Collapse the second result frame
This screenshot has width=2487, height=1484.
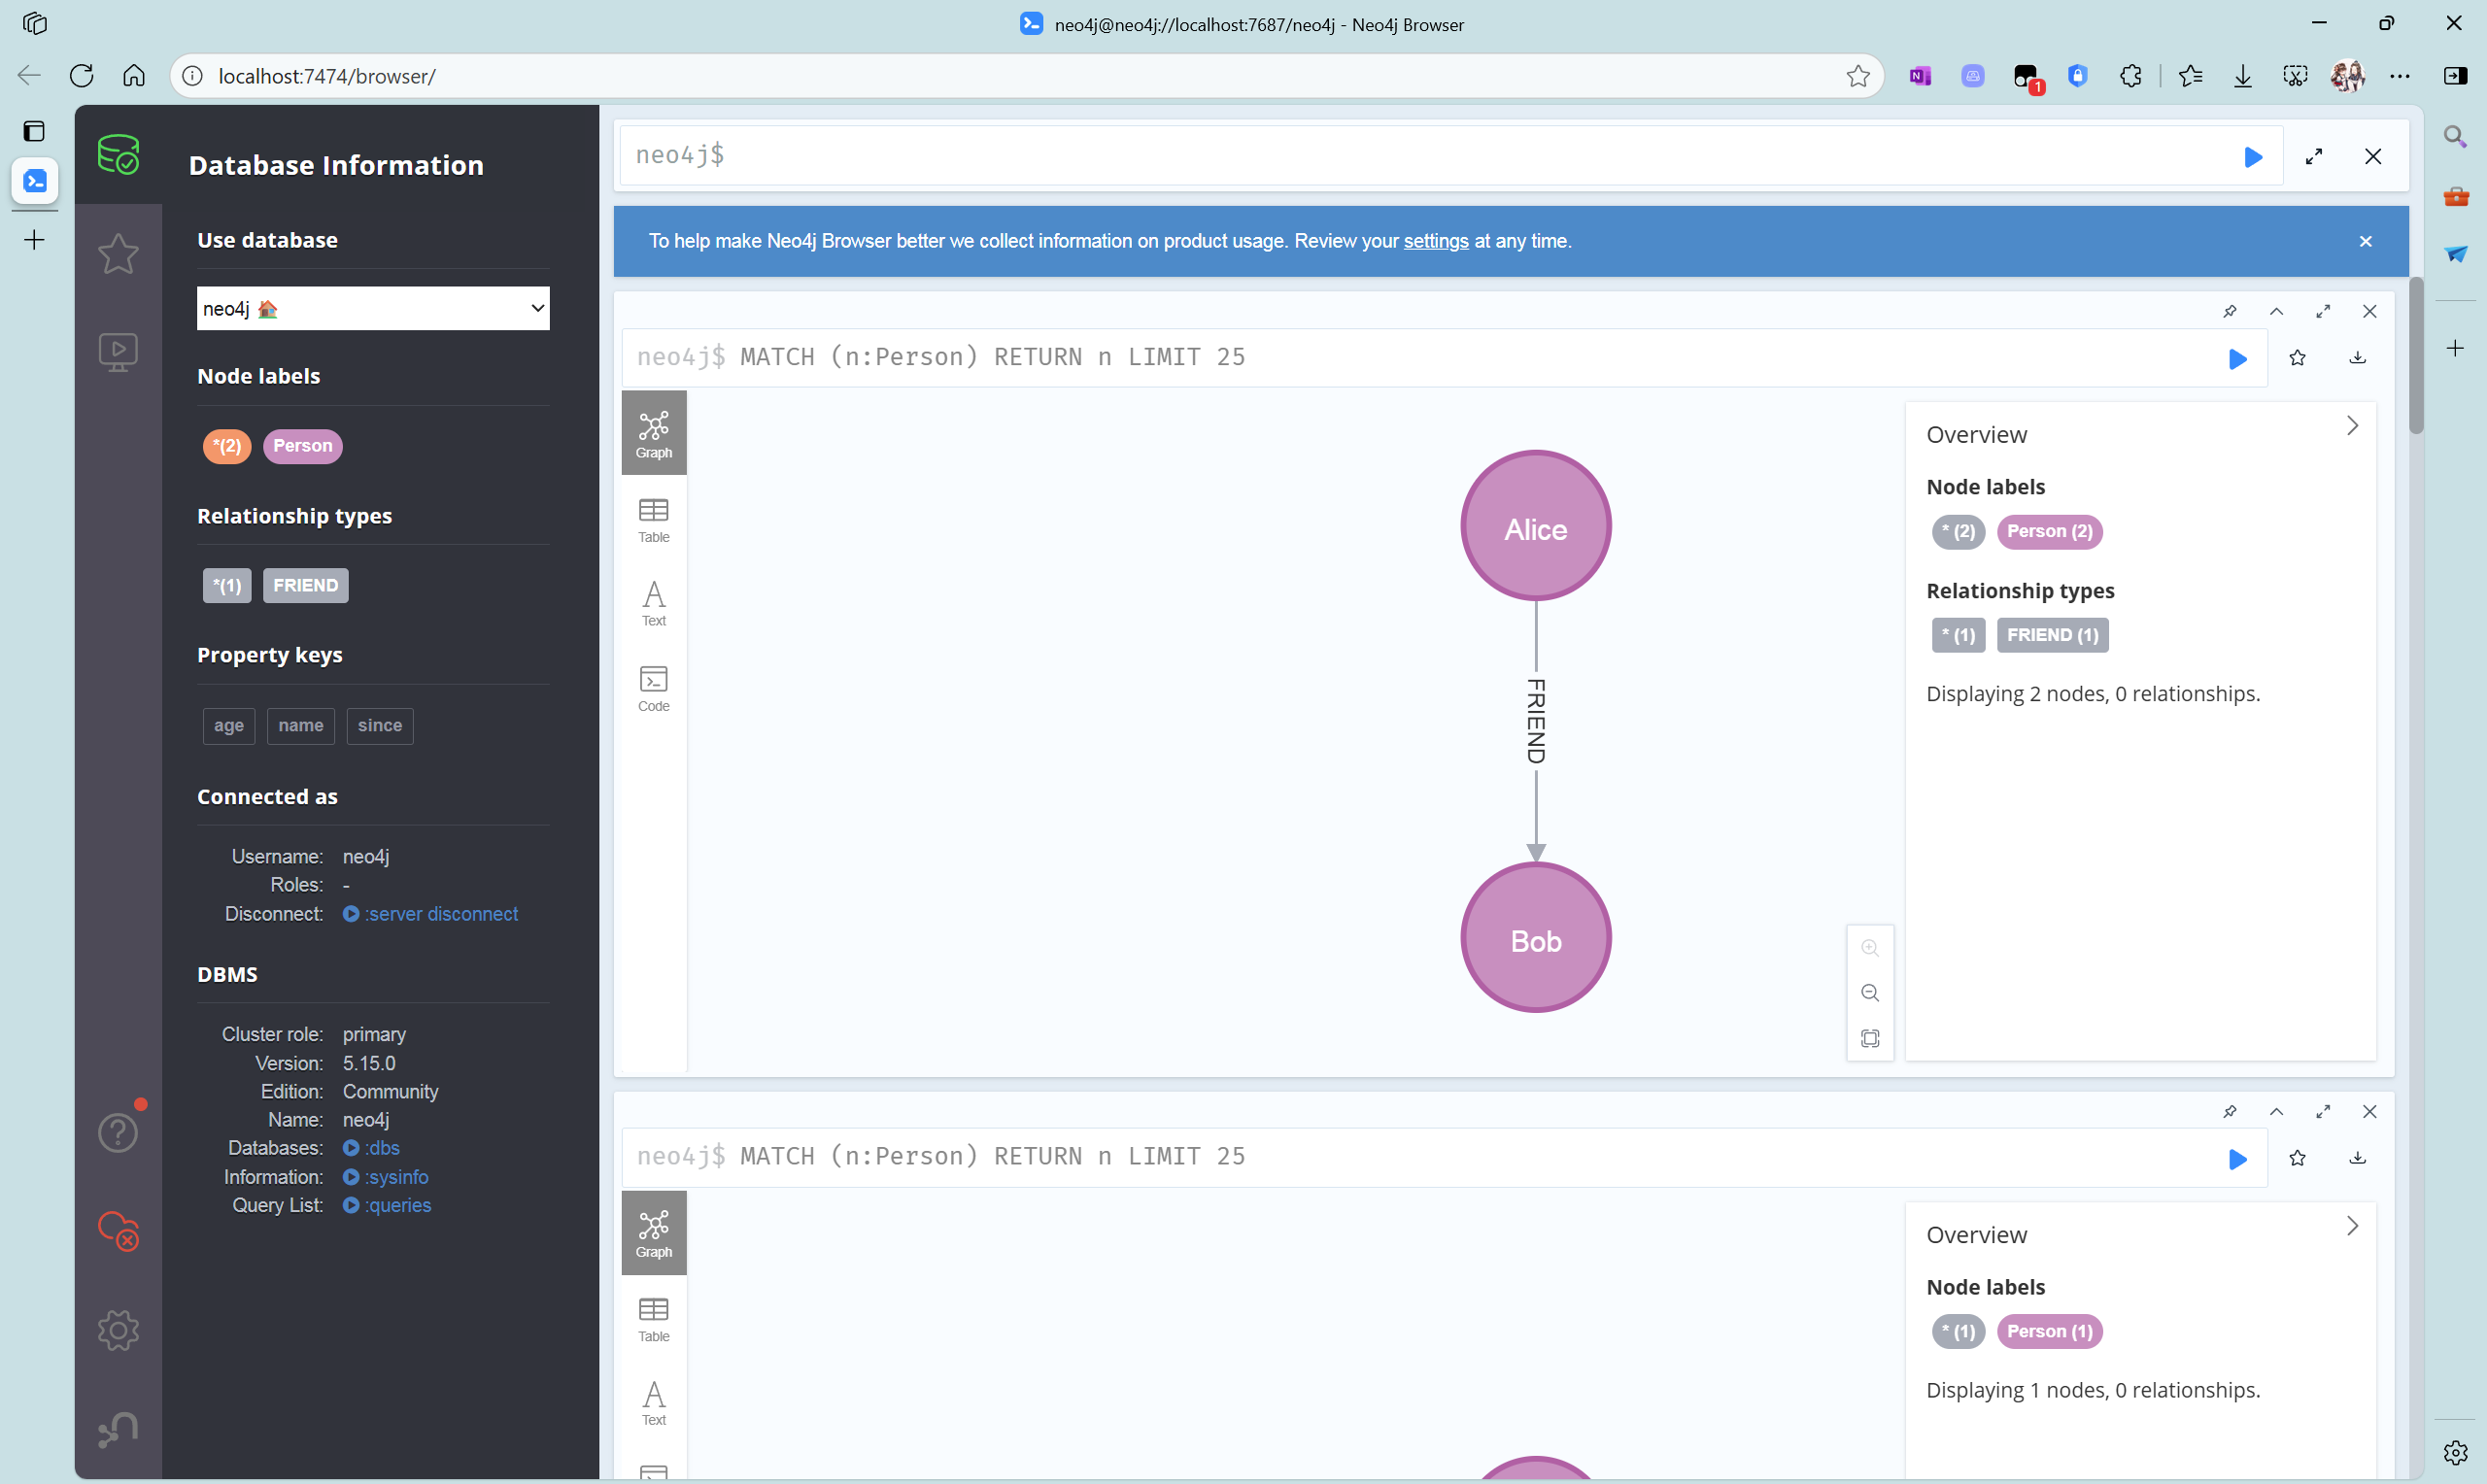point(2277,1112)
